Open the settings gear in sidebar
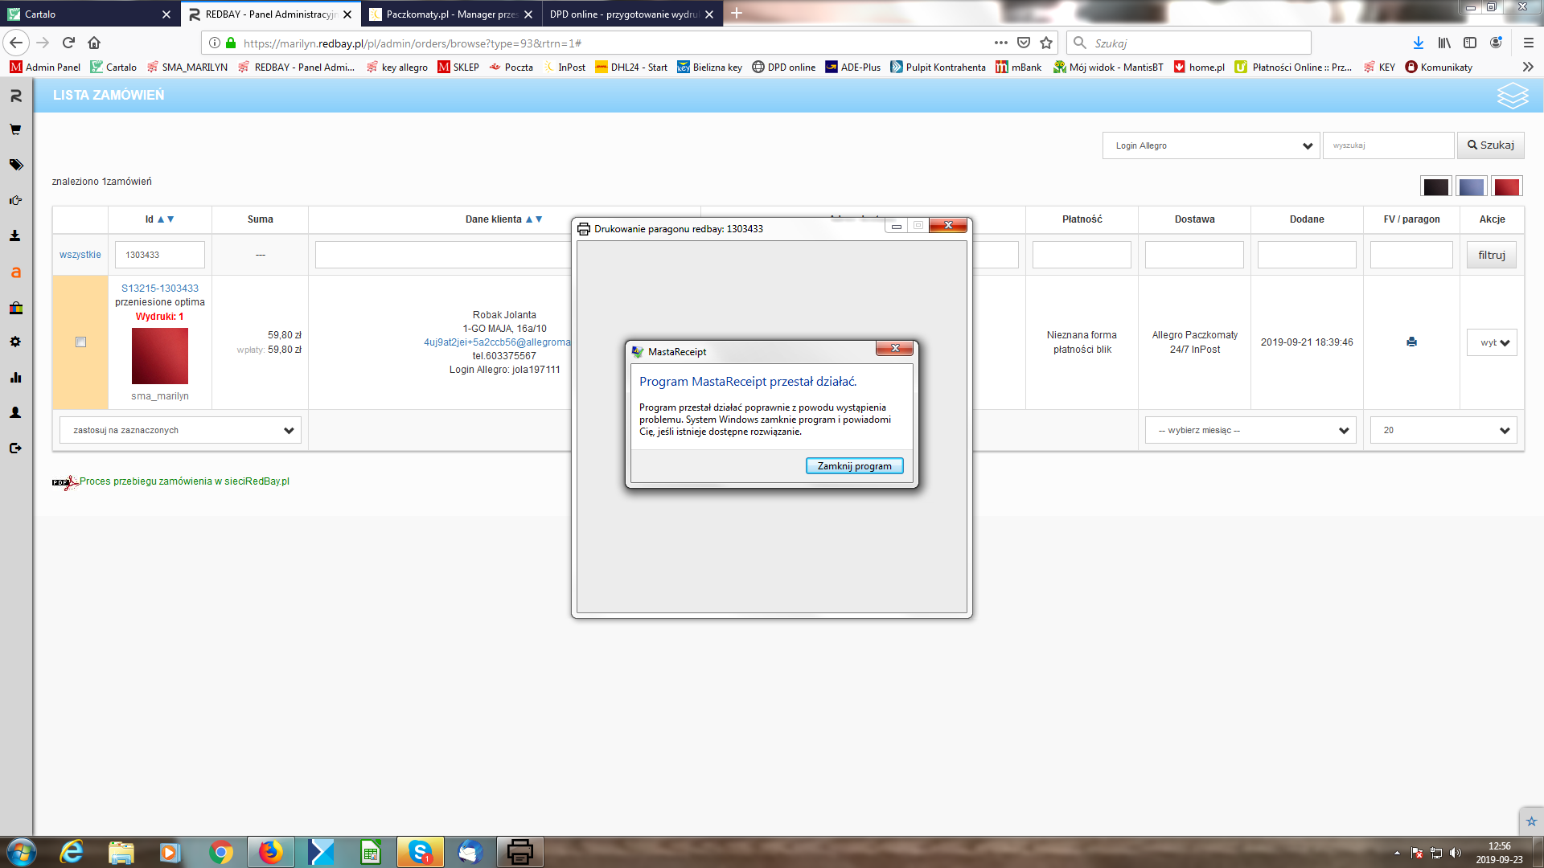The width and height of the screenshot is (1544, 868). 15,342
